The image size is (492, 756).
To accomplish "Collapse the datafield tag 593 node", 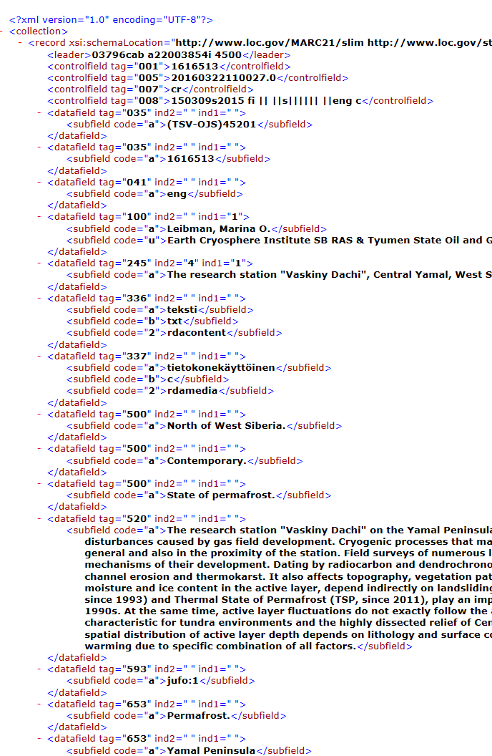I will [x=39, y=669].
